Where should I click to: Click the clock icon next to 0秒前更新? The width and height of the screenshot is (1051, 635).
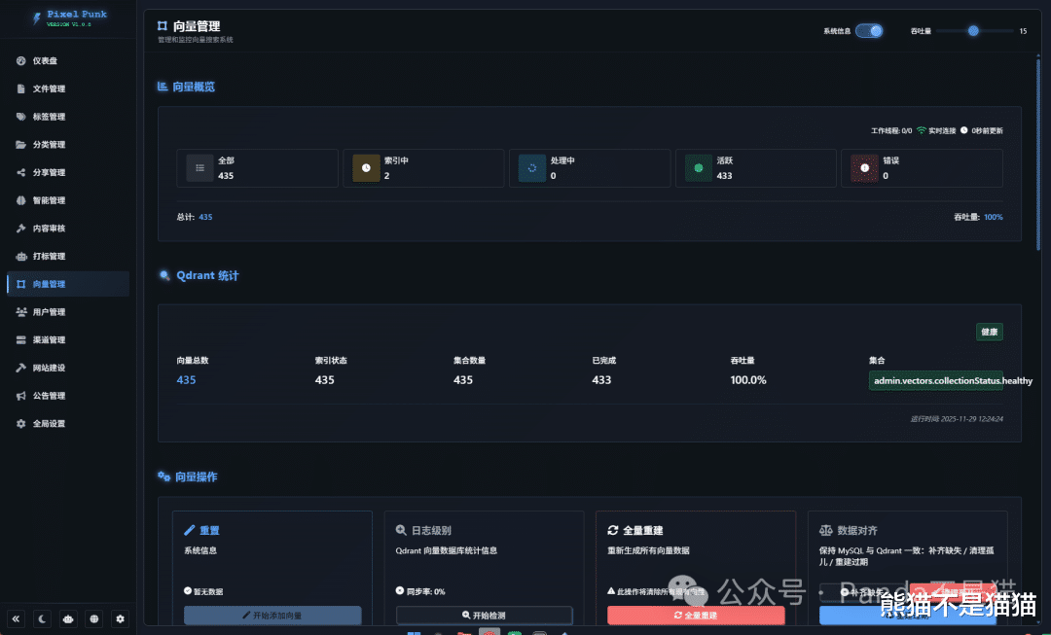pyautogui.click(x=963, y=130)
